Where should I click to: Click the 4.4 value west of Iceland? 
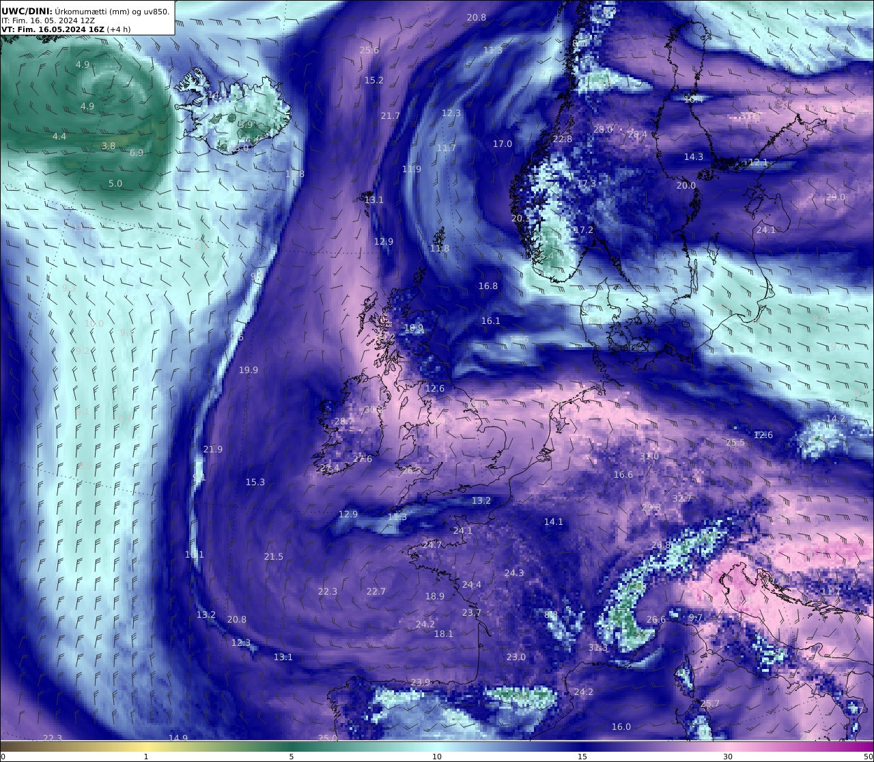[59, 137]
